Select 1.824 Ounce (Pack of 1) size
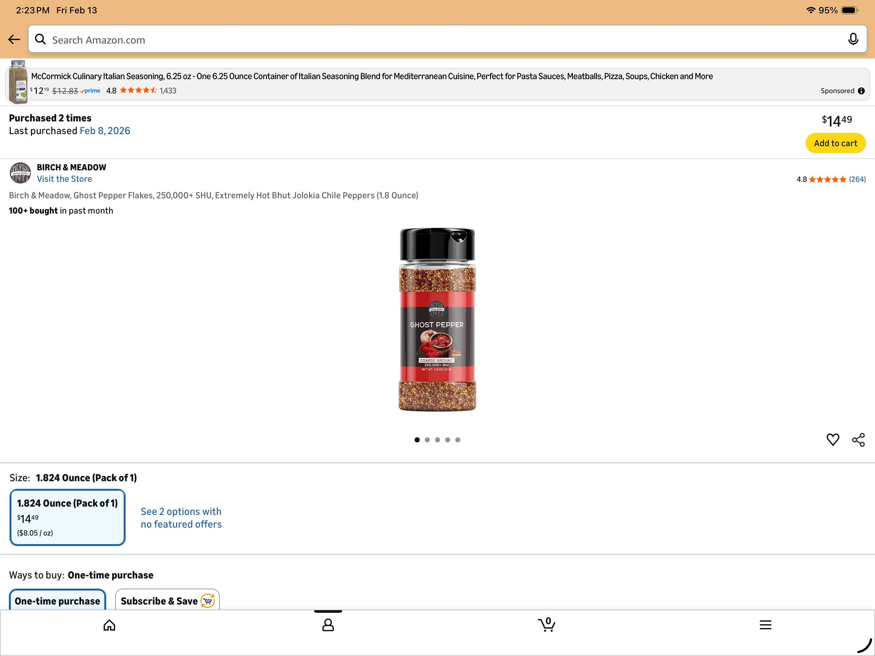 coord(67,517)
